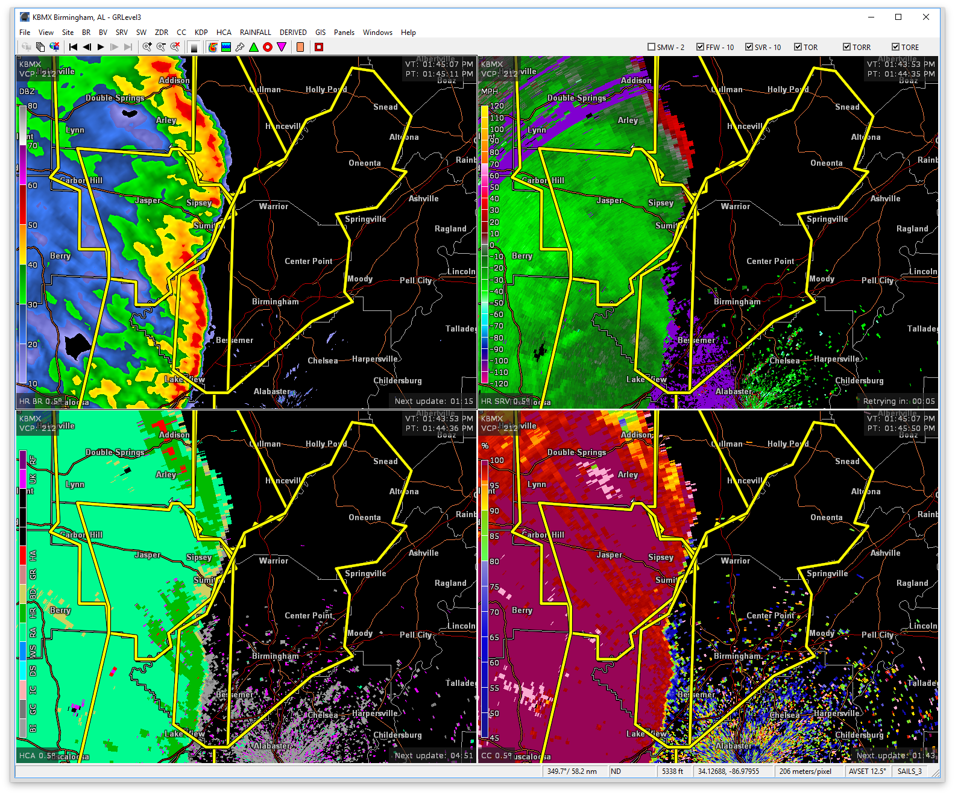Viewport: 955px width, 795px height.
Task: Click the zoom out magnifier icon
Action: (x=161, y=47)
